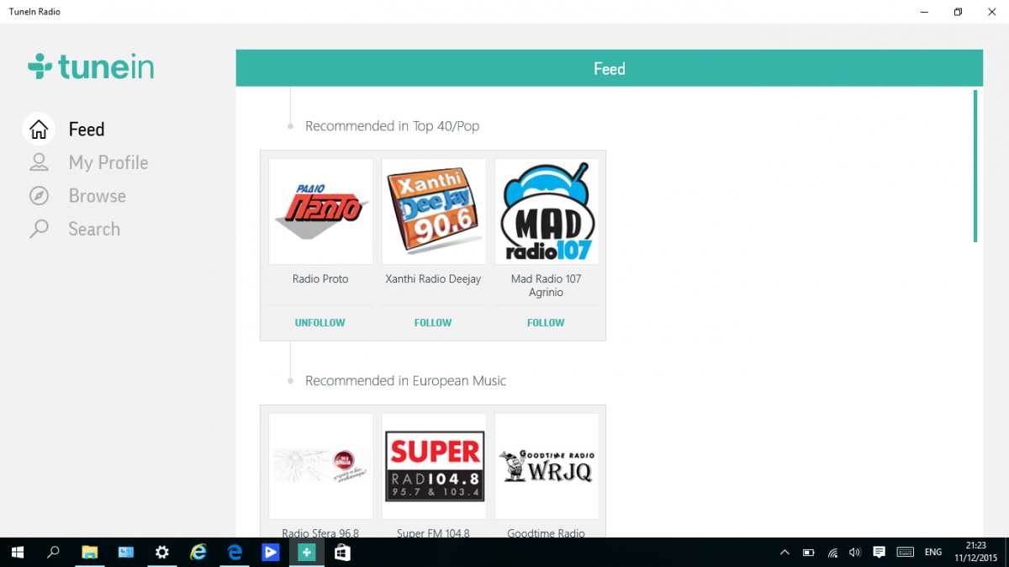Screen dimensions: 1009x567
Task: Open the Windows Start menu
Action: (17, 553)
